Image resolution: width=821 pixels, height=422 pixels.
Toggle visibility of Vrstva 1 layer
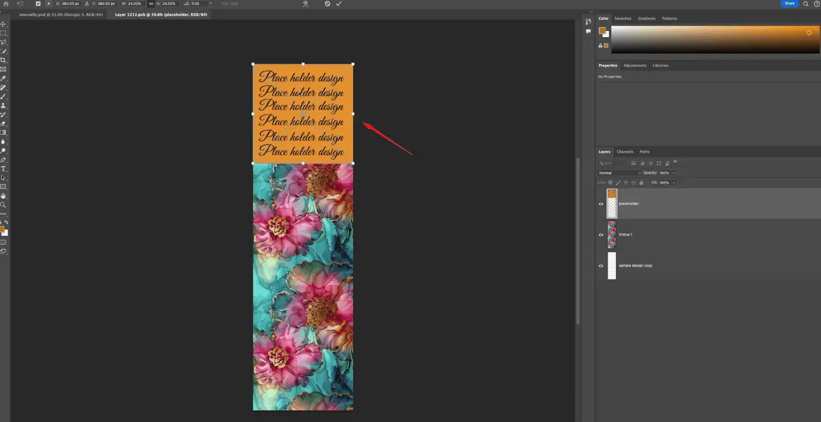(x=601, y=235)
